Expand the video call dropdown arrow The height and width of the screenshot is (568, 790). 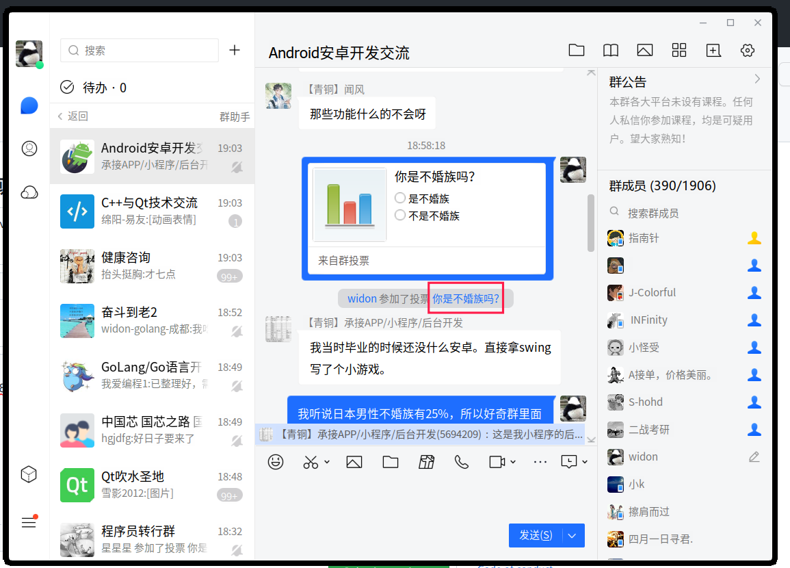tap(513, 462)
